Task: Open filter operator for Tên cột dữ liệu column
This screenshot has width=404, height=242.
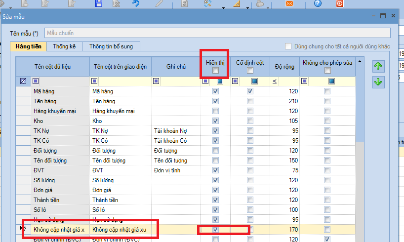Action: 36,81
